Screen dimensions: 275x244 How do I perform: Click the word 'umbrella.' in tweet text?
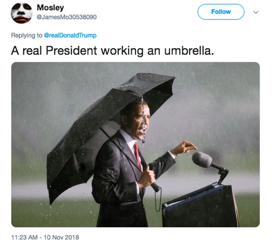[189, 51]
